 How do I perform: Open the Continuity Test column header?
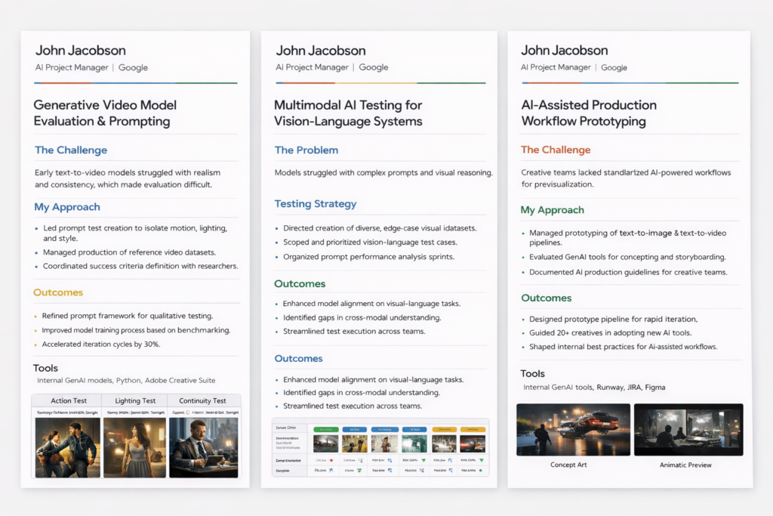(202, 400)
